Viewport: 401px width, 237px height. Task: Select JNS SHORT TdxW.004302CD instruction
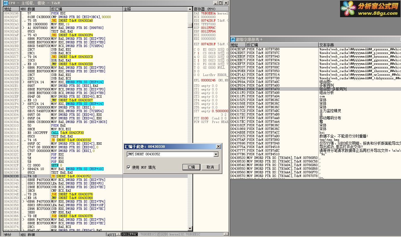pyautogui.click(x=72, y=57)
